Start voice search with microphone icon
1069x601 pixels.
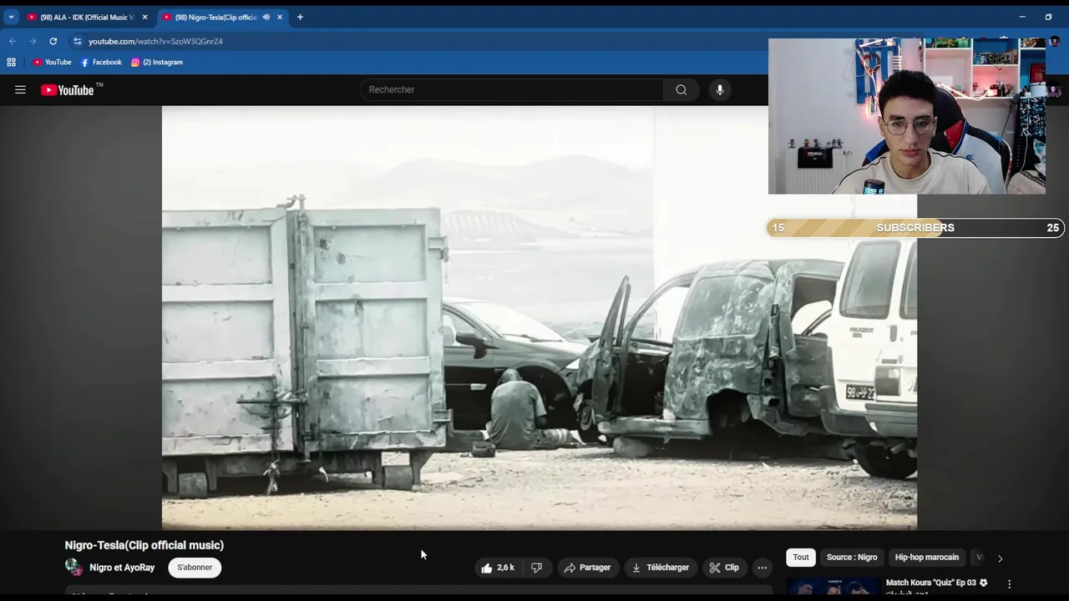point(720,90)
